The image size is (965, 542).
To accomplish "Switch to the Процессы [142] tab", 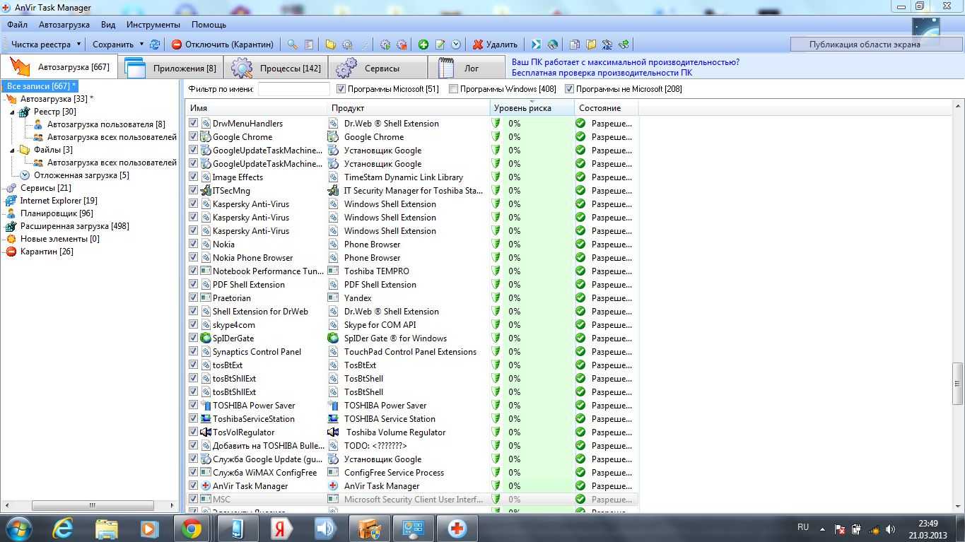I will 275,68.
